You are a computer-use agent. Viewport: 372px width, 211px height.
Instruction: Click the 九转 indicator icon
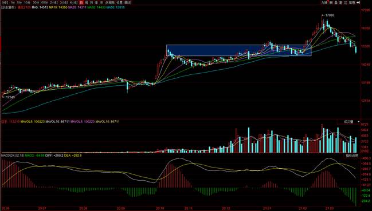click(x=324, y=3)
